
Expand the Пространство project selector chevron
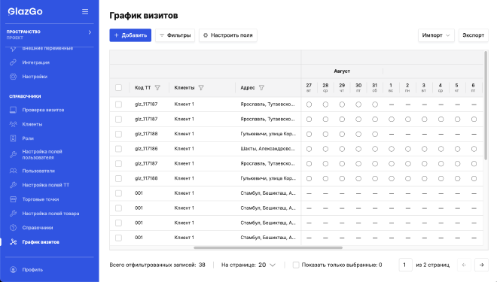pyautogui.click(x=90, y=32)
